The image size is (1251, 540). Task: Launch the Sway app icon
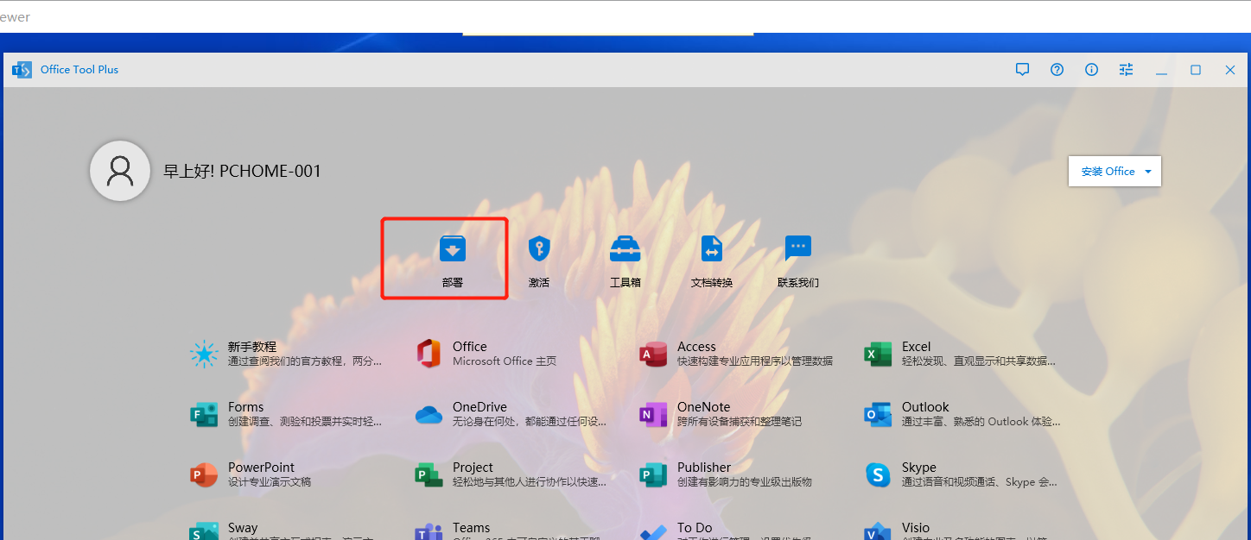coord(204,531)
